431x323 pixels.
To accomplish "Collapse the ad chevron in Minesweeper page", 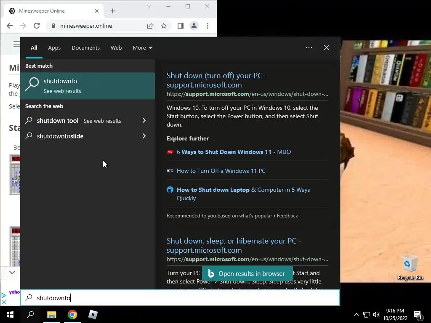I will tap(12, 273).
